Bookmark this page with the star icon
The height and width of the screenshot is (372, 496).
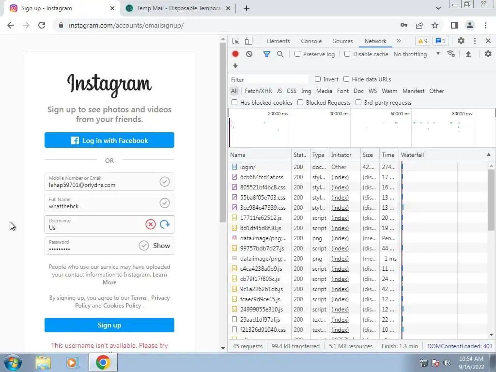pos(435,25)
